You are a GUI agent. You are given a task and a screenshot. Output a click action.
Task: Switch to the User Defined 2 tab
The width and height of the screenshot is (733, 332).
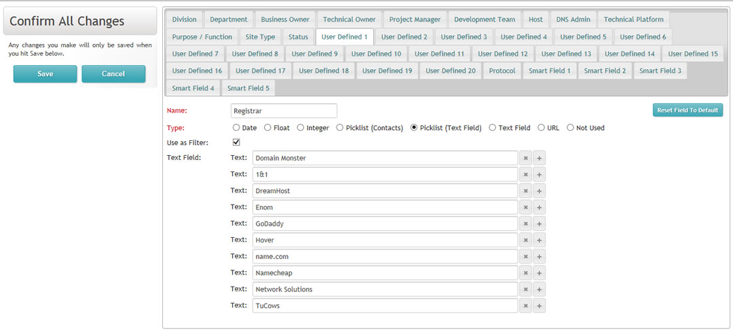(404, 37)
